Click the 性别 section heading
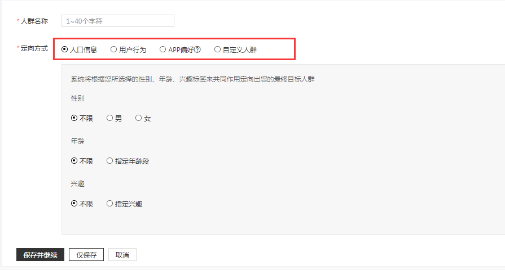The image size is (505, 270). tap(77, 98)
